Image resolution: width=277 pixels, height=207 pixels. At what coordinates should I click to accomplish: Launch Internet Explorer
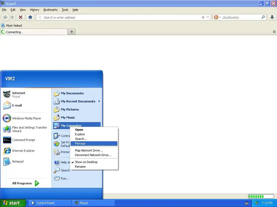coord(26,151)
